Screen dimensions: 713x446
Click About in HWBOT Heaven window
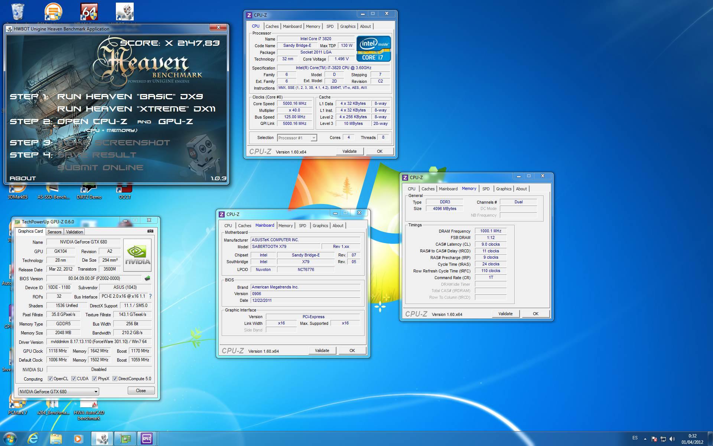[x=23, y=178]
